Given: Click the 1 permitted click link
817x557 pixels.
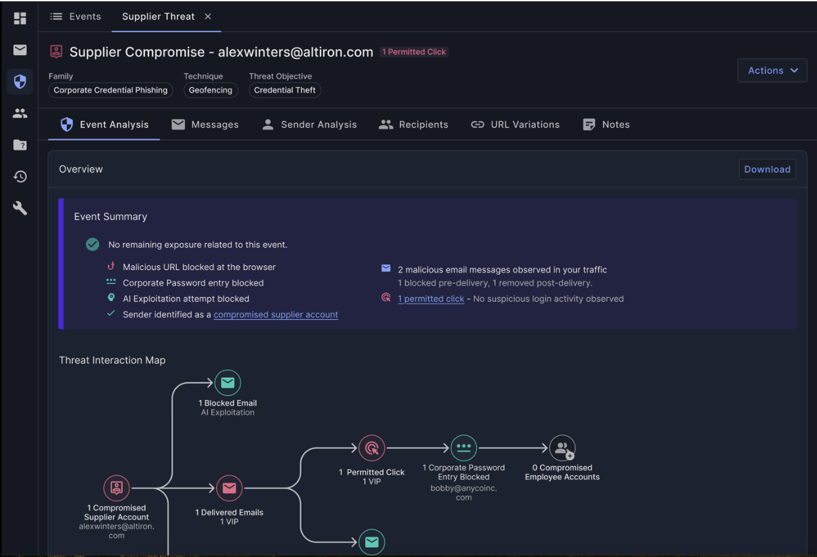Looking at the screenshot, I should point(430,298).
